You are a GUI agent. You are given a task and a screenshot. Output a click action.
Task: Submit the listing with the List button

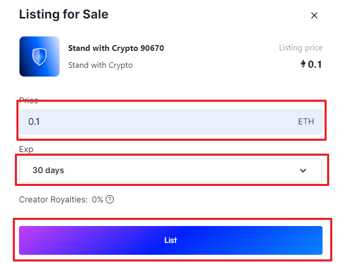pyautogui.click(x=171, y=240)
